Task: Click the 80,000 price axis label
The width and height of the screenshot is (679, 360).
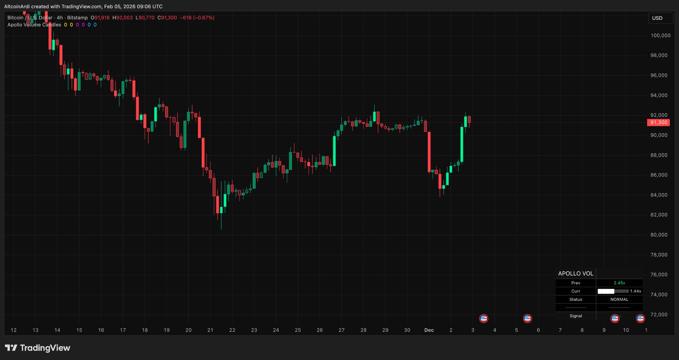Action: tap(659, 235)
